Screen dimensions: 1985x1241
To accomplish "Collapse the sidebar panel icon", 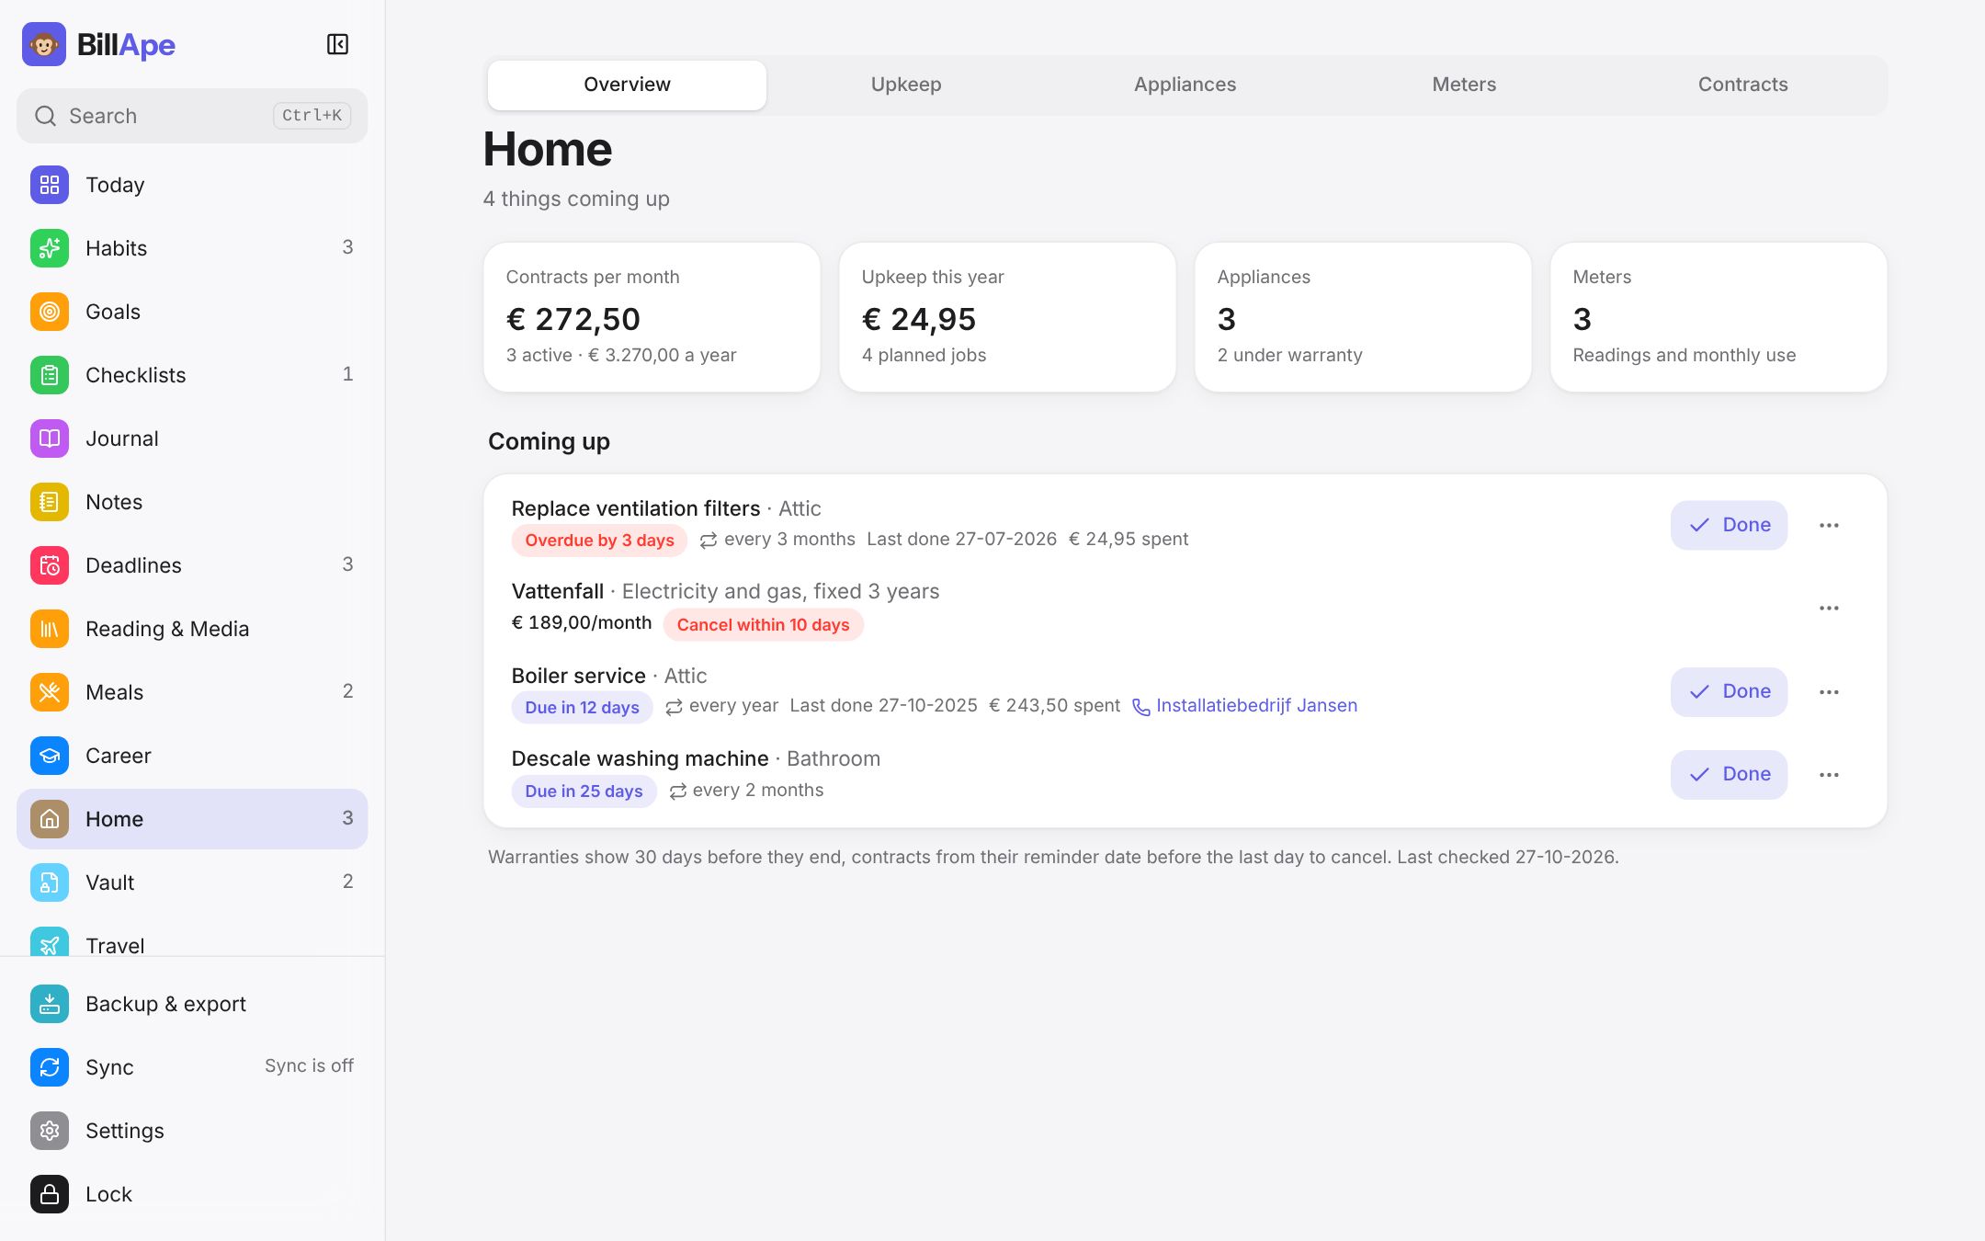I will [337, 44].
